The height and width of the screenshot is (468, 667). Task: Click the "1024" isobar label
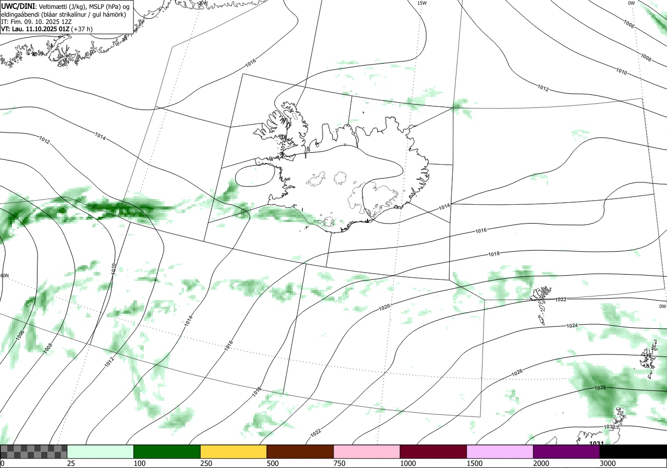[x=572, y=326]
